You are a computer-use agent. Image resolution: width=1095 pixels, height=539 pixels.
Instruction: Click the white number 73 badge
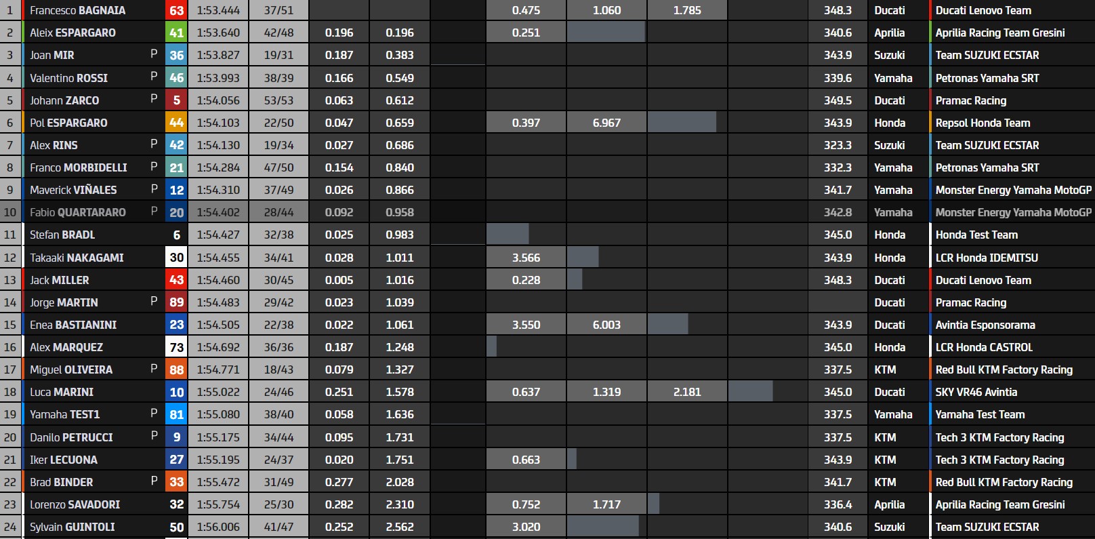176,347
